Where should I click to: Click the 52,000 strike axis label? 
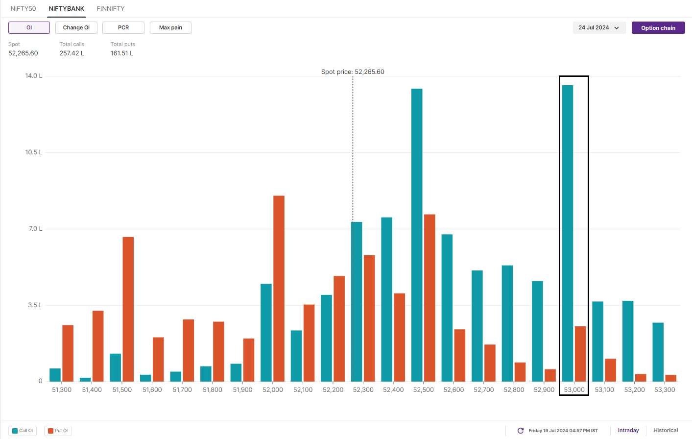coord(273,390)
